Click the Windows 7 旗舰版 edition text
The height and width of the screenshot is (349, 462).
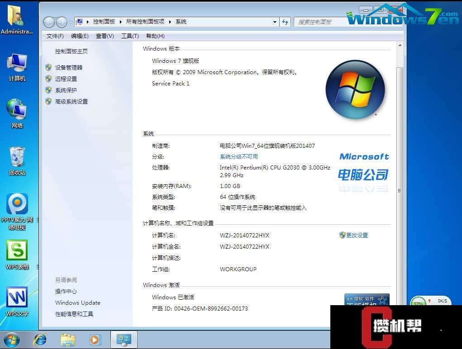pyautogui.click(x=176, y=61)
